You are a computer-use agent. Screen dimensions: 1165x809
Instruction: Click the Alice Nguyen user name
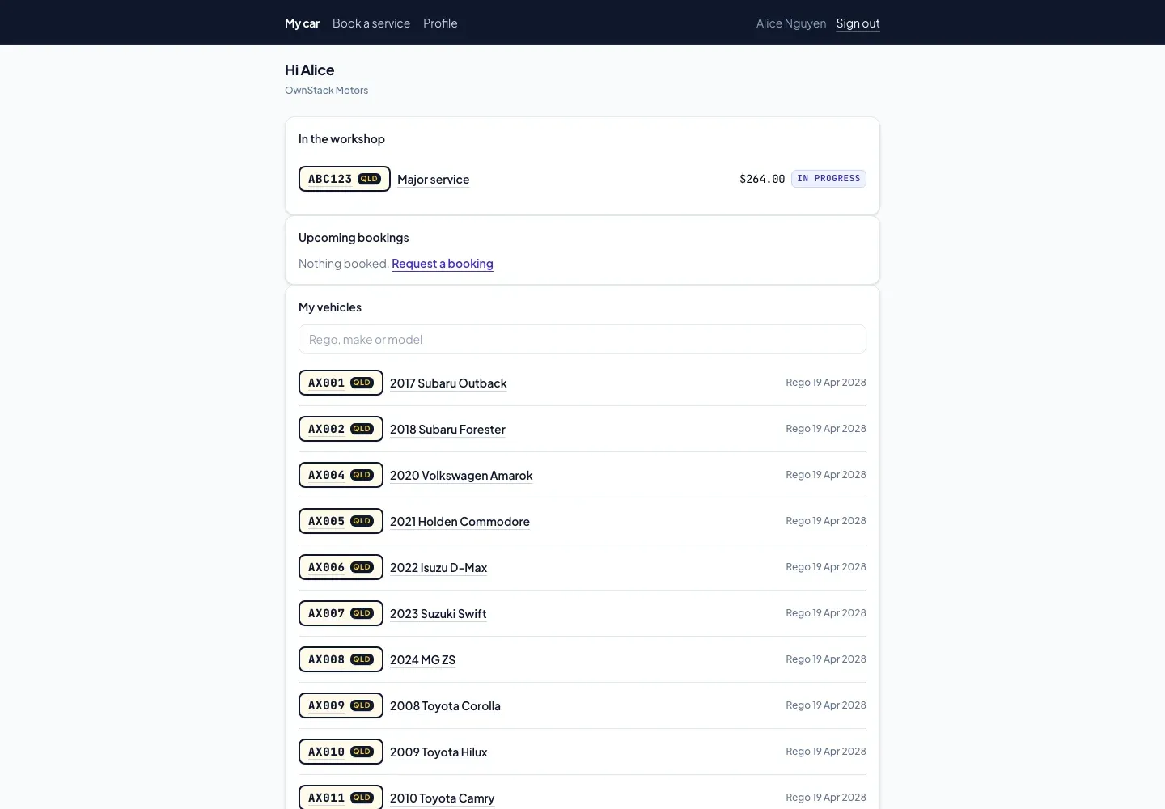click(x=791, y=23)
